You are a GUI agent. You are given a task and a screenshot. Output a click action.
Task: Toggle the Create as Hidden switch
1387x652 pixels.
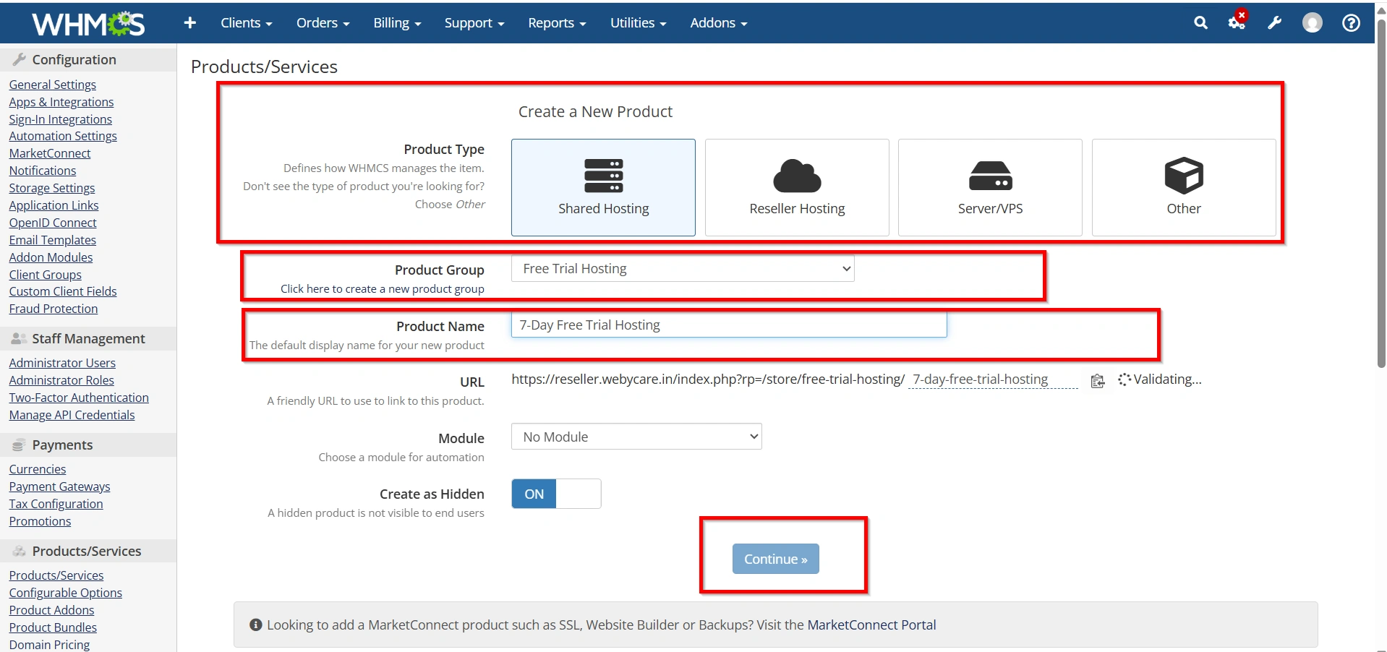point(556,494)
